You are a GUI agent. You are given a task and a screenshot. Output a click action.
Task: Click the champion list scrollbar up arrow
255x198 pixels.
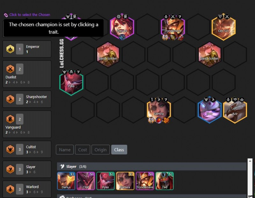click(x=250, y=161)
